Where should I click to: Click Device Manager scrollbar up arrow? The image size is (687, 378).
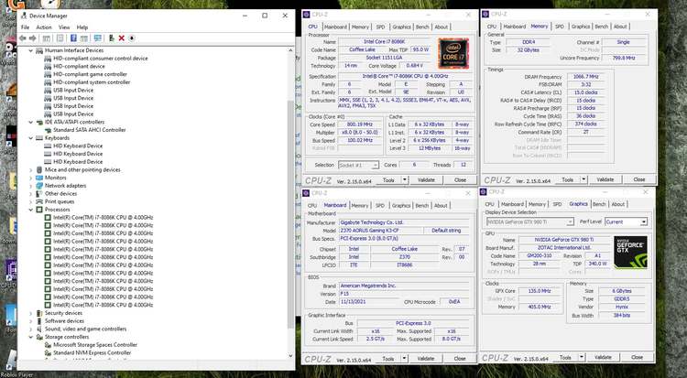(290, 51)
